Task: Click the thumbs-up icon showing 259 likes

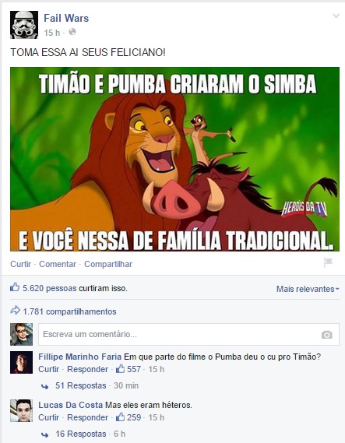Action: pos(121,417)
